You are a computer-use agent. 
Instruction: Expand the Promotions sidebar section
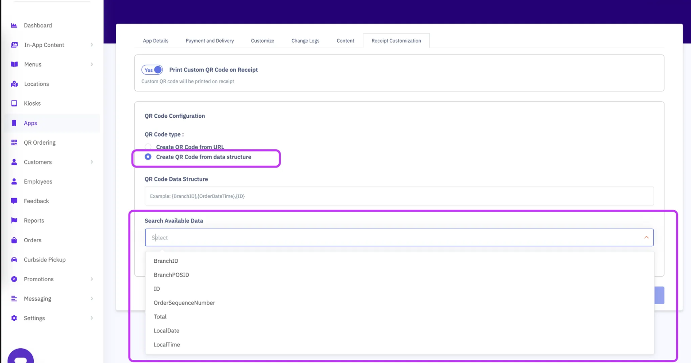[92, 279]
